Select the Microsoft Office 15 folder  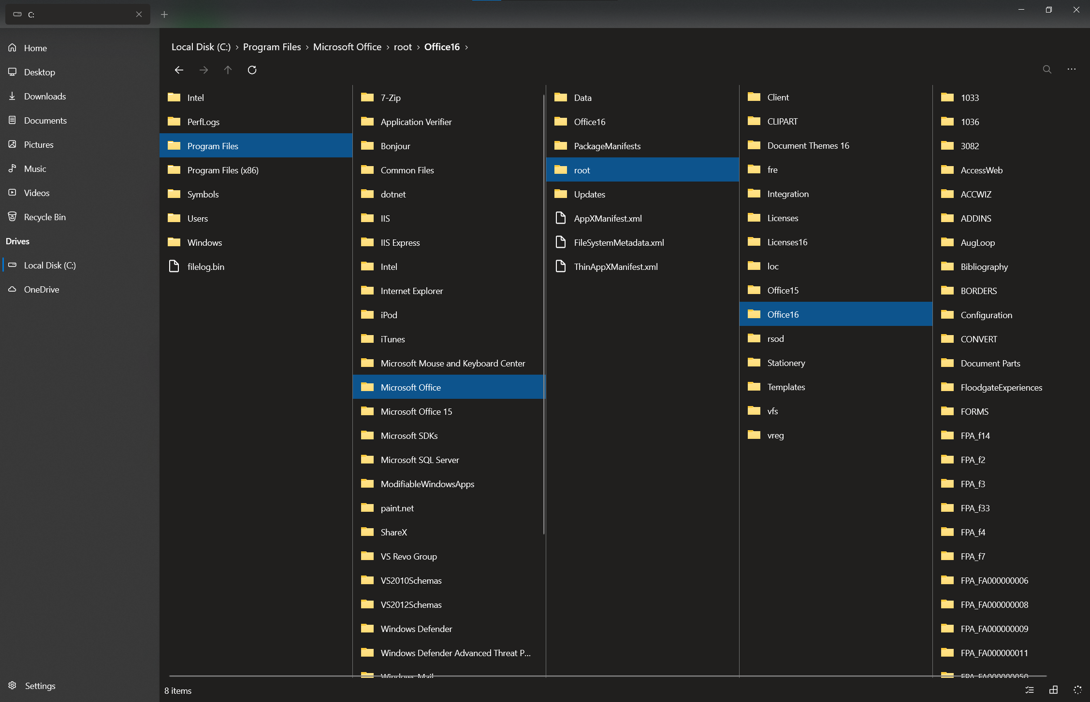click(x=449, y=411)
